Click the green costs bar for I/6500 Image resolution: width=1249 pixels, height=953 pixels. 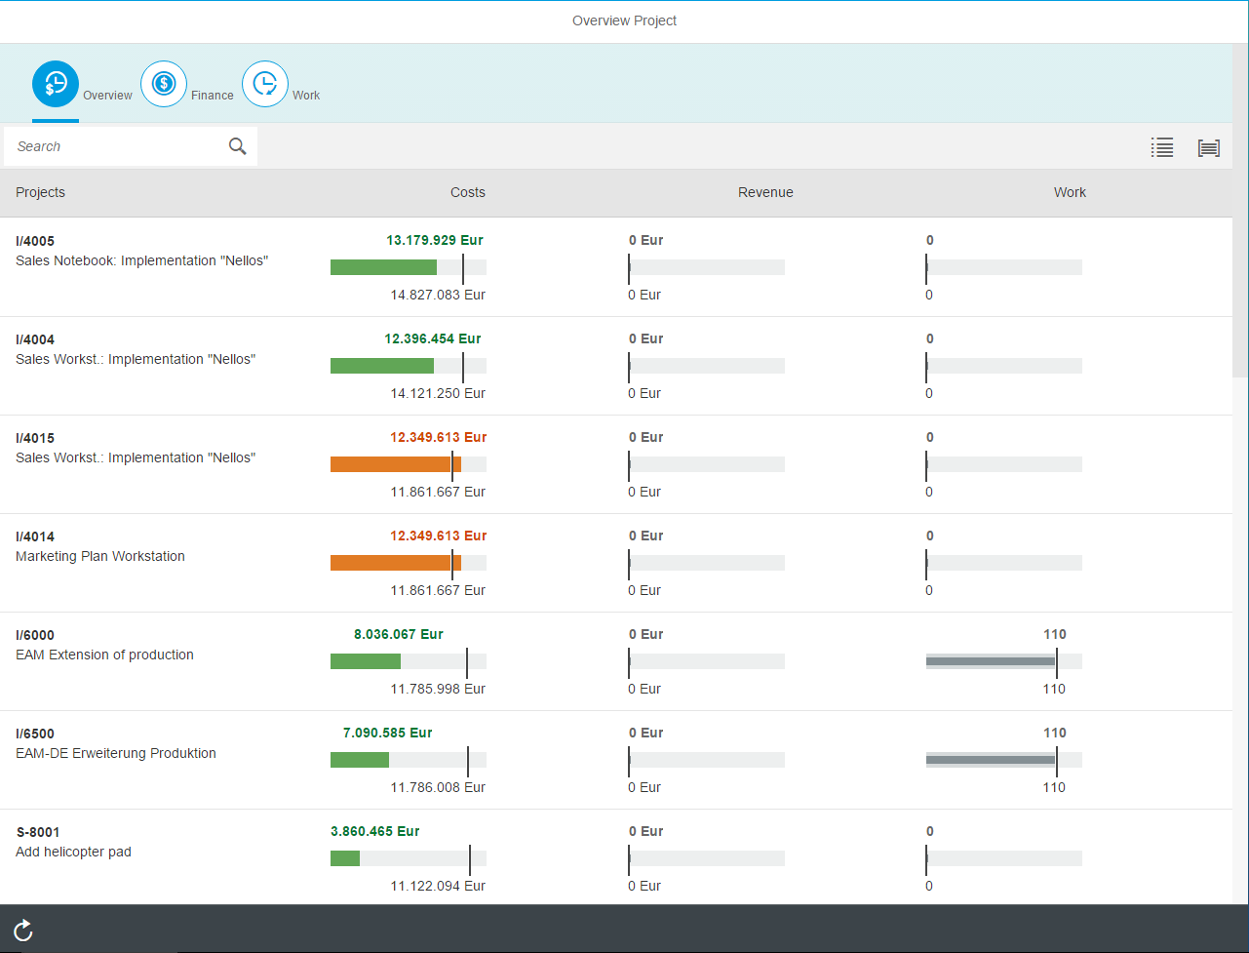(360, 760)
